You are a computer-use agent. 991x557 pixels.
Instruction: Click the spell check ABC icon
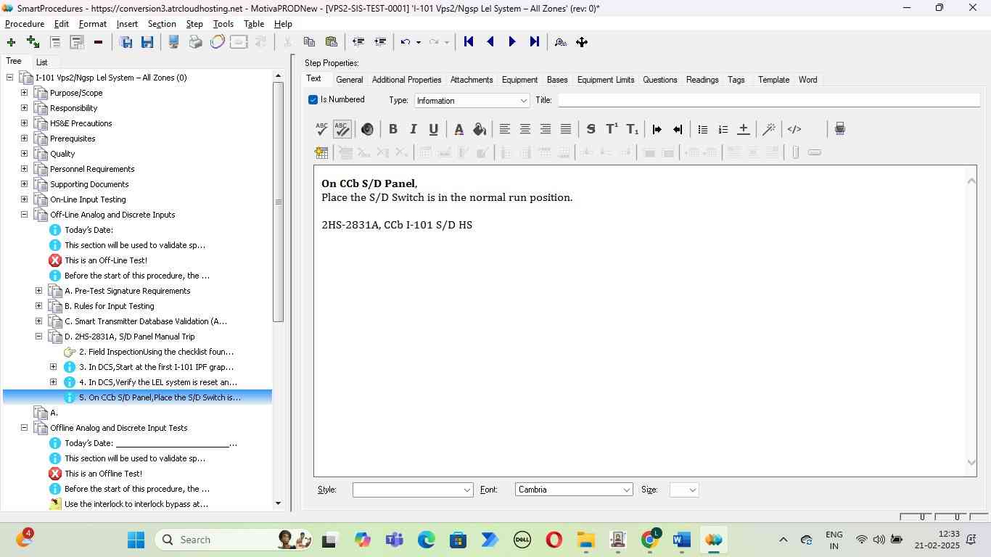pos(321,129)
